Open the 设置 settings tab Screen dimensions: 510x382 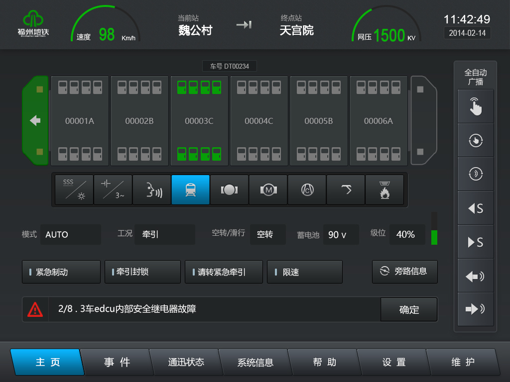pos(393,363)
